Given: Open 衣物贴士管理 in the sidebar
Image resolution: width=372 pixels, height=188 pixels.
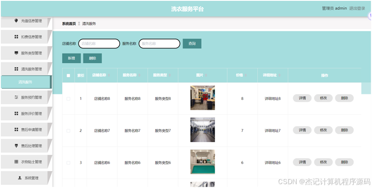Looking at the screenshot, I should pyautogui.click(x=26, y=162).
